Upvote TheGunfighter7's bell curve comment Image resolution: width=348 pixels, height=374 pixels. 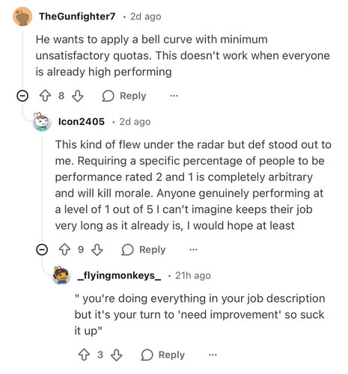tap(45, 96)
